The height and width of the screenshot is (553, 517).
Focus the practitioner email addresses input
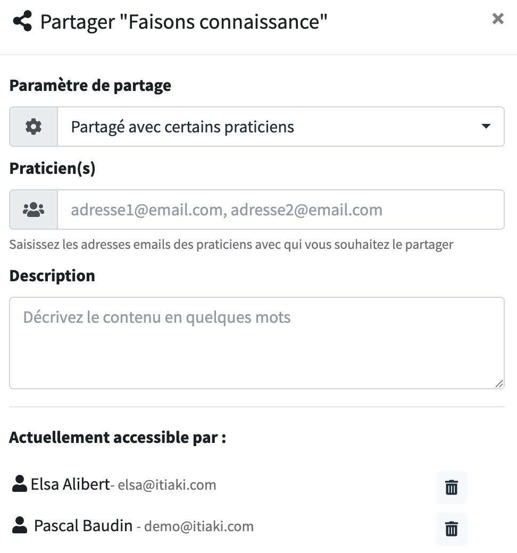(x=281, y=210)
